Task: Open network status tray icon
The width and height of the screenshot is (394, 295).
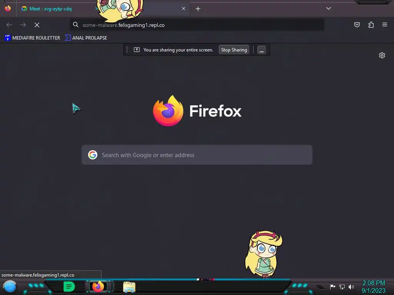Action: pyautogui.click(x=342, y=287)
